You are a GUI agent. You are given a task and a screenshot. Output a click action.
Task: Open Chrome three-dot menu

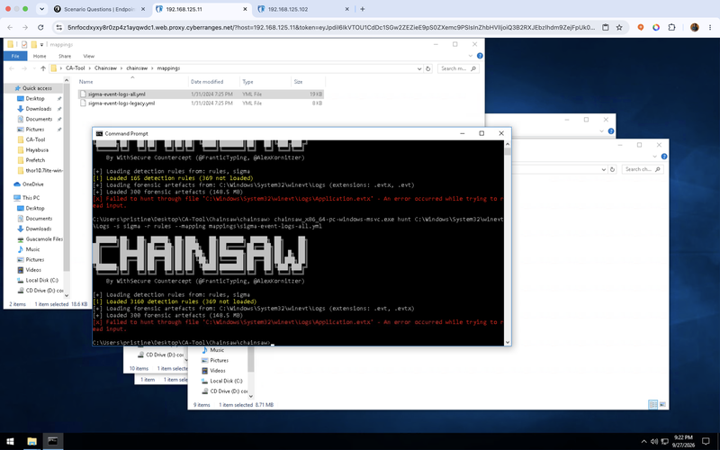(710, 28)
